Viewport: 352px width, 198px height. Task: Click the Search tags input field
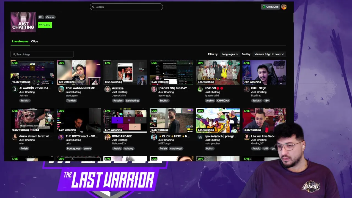point(42,54)
